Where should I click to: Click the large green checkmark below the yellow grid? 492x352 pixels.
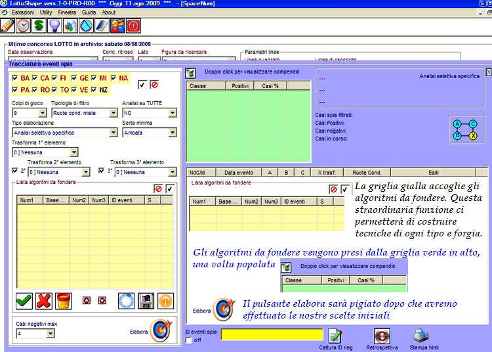click(x=24, y=301)
